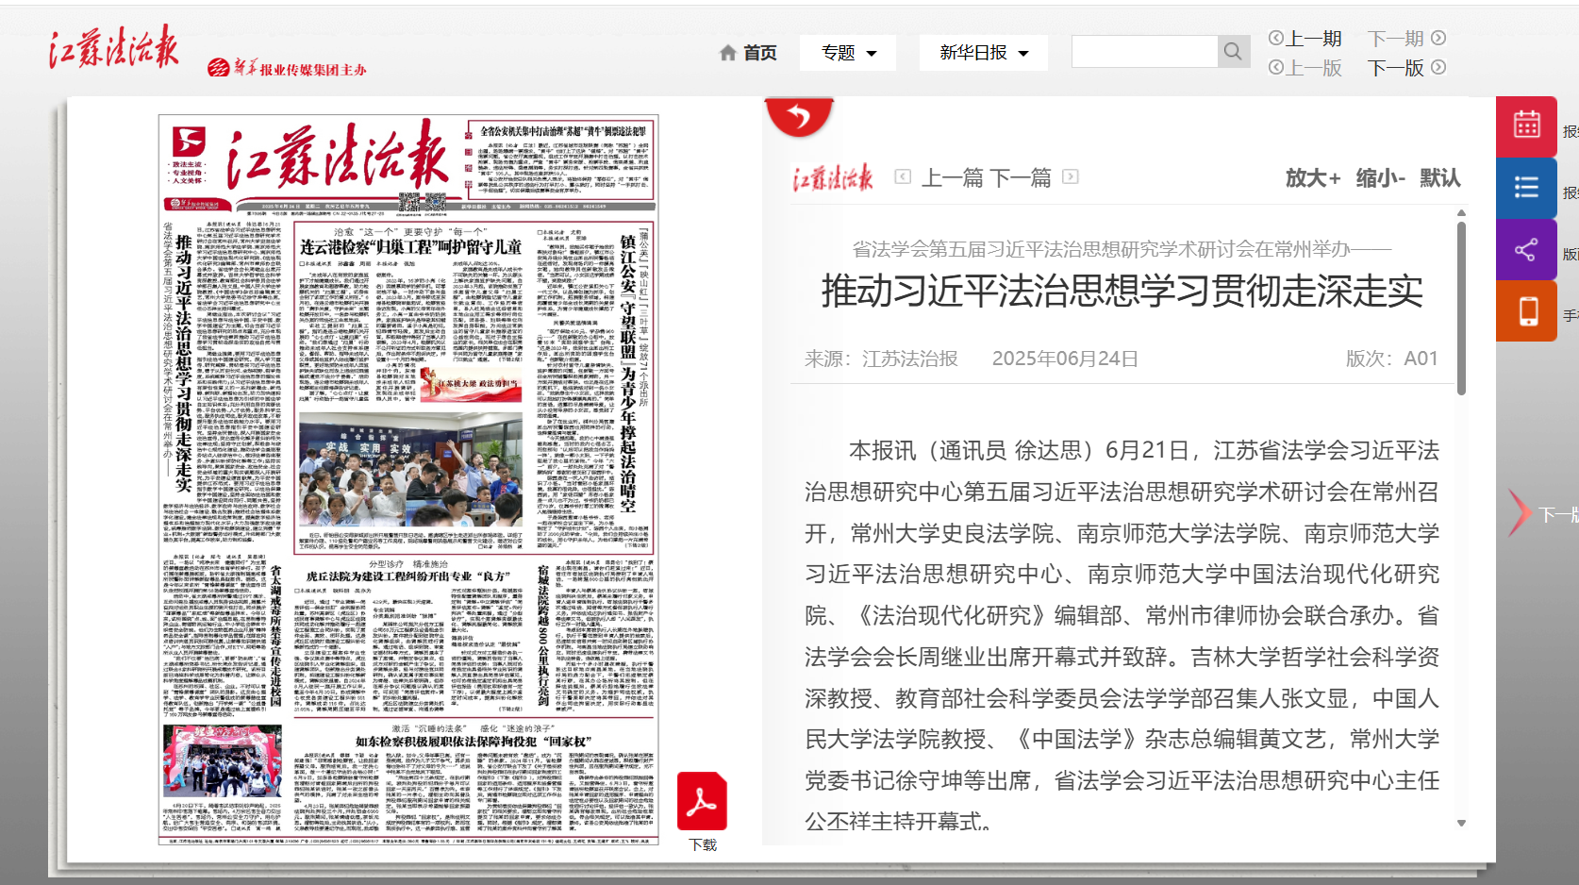The height and width of the screenshot is (885, 1579).
Task: Reset text size with 默认
Action: coord(1439,177)
